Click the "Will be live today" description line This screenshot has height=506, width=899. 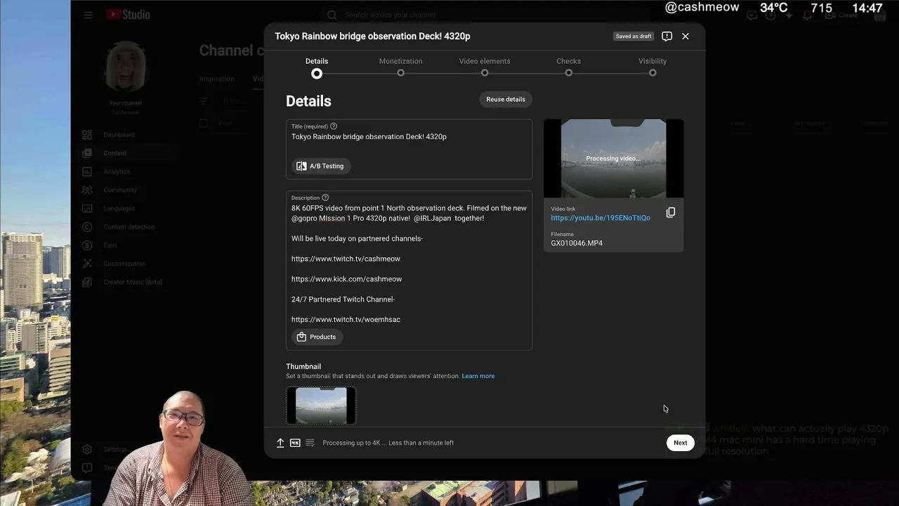click(x=357, y=238)
